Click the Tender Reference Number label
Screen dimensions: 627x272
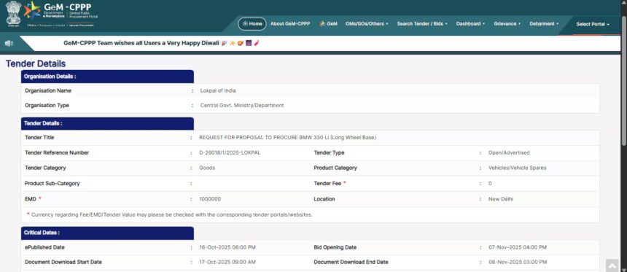[57, 153]
